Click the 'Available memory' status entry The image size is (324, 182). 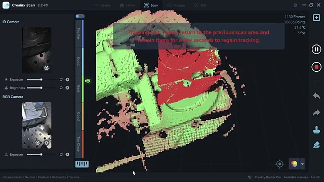302,177
